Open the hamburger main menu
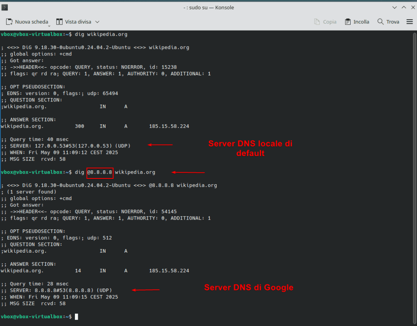Viewport: 417px width, 326px height. (409, 22)
